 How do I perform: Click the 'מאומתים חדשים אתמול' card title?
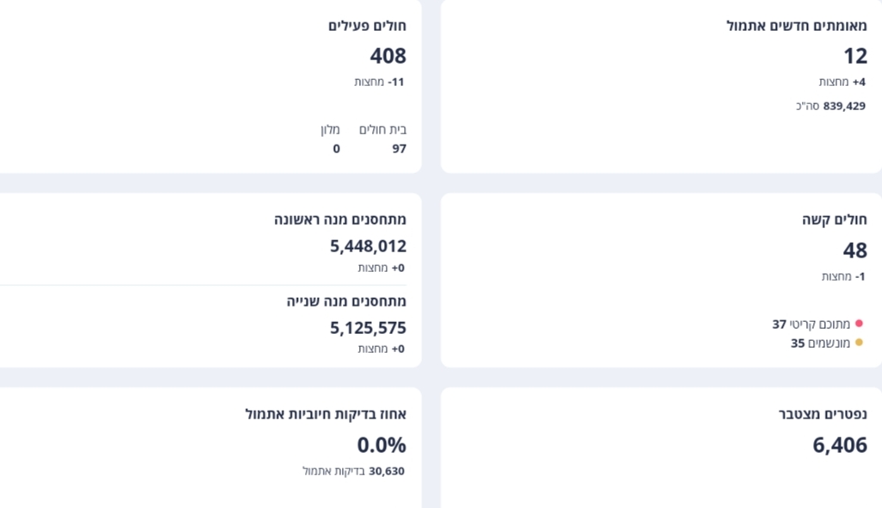797,26
